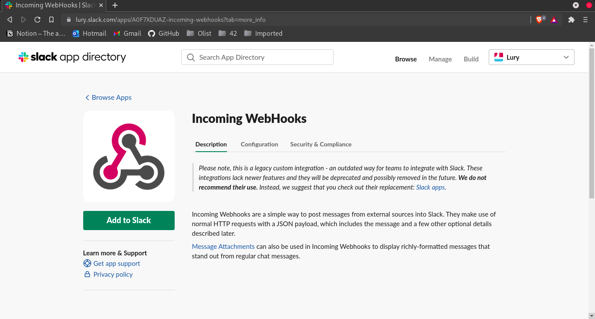Open the Gmail bookmark
This screenshot has width=595, height=319.
pos(127,33)
